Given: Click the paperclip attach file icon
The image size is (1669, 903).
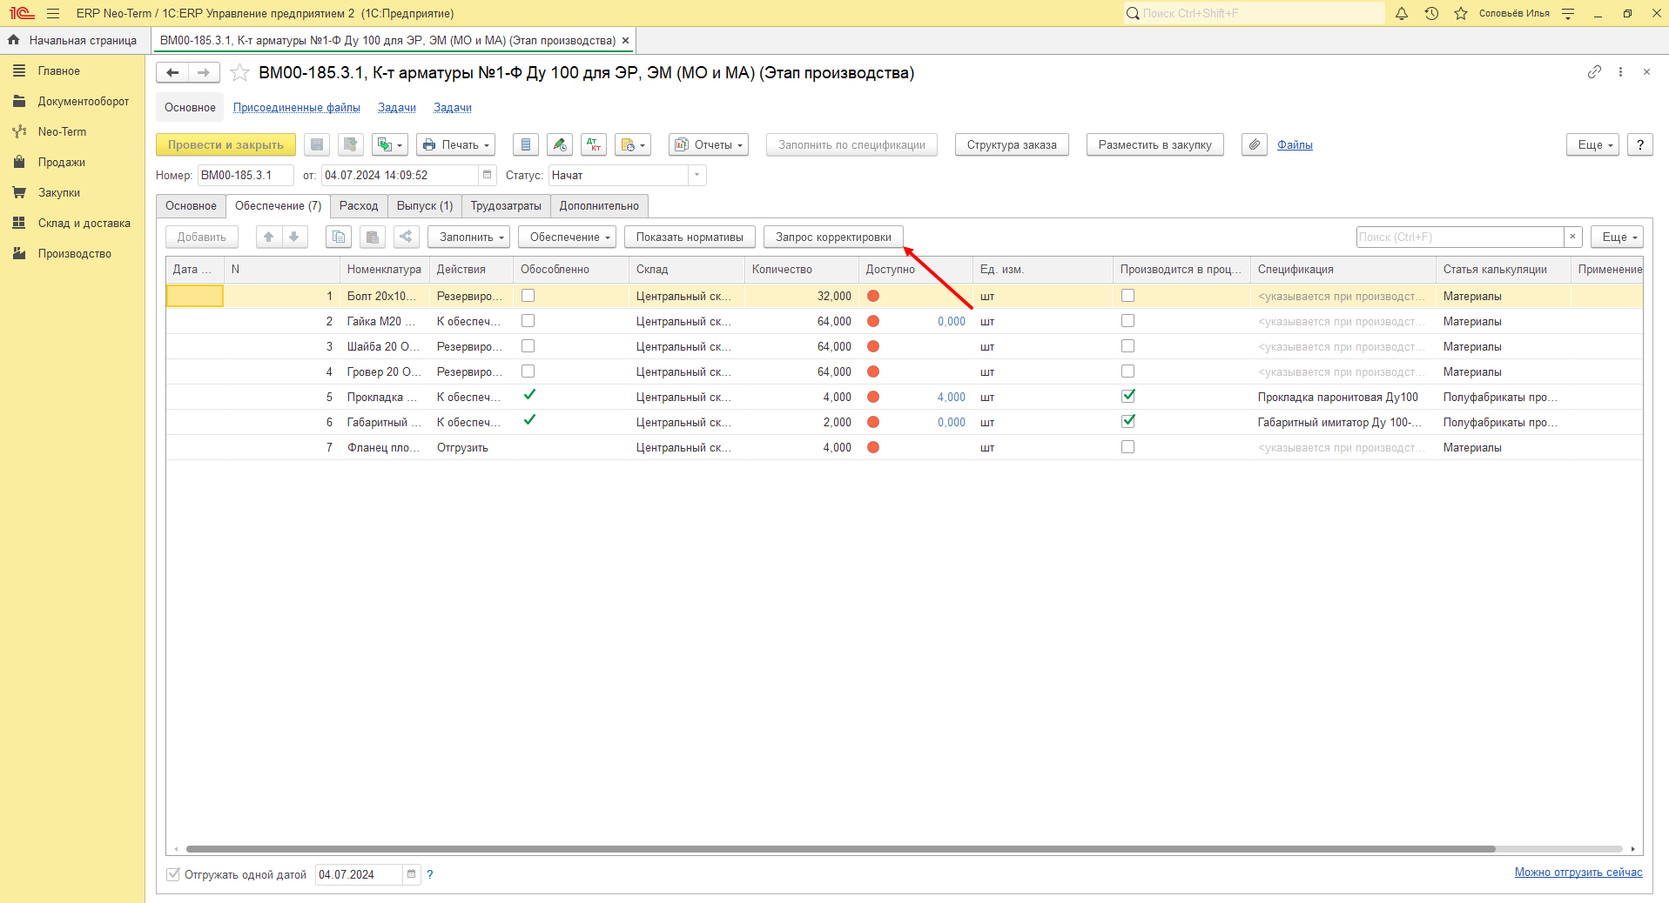Looking at the screenshot, I should coord(1254,145).
